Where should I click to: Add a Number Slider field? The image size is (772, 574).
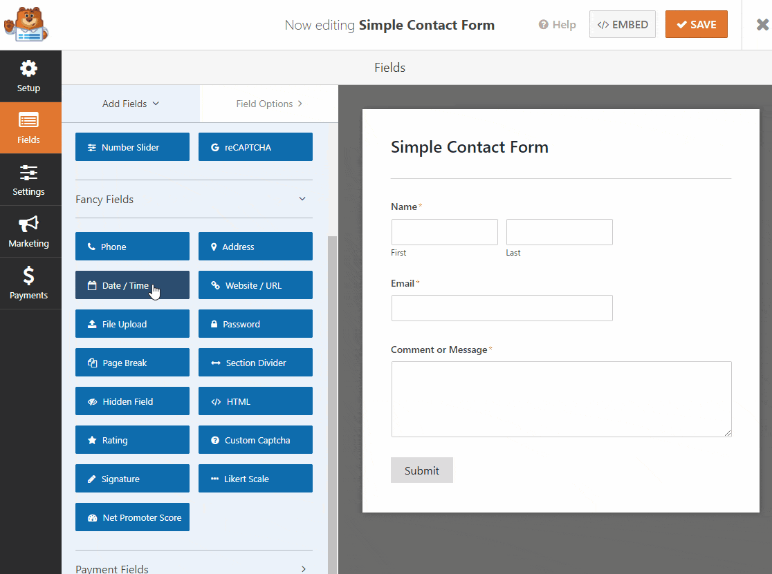[x=132, y=147]
